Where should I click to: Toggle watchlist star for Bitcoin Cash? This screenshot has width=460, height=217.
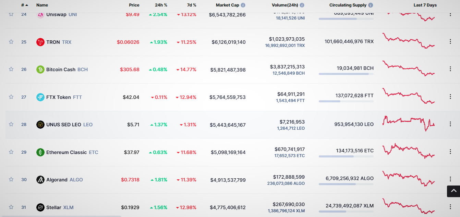(x=11, y=69)
